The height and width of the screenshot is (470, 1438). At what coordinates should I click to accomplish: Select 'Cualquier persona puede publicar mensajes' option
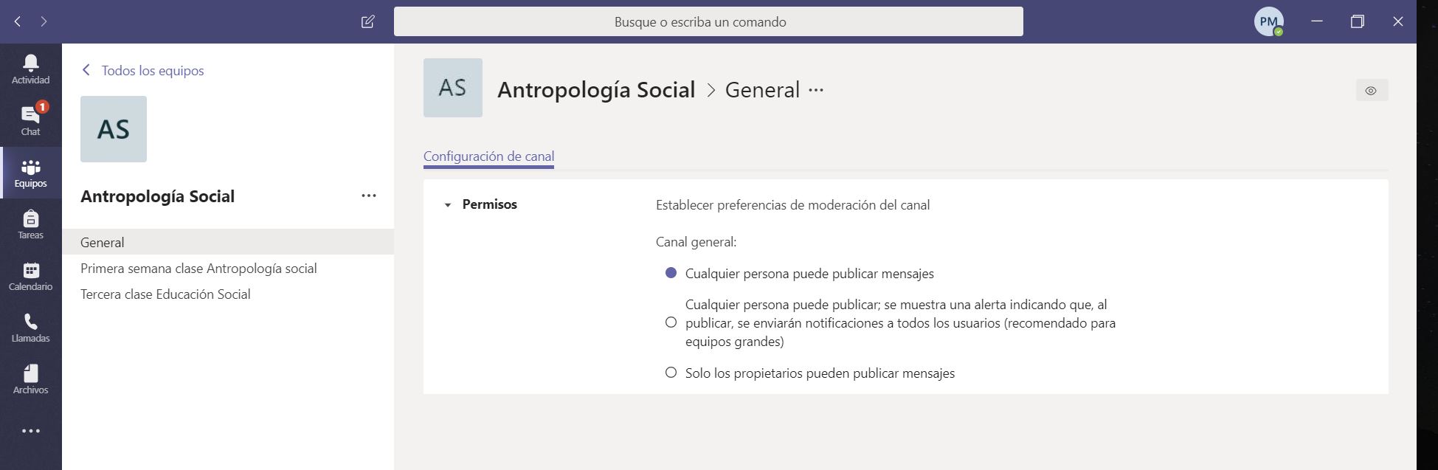tap(671, 273)
